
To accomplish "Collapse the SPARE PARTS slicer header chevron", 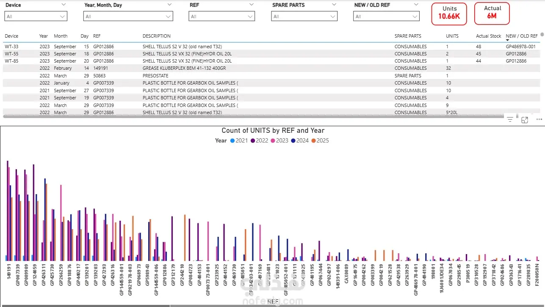I will point(334,5).
